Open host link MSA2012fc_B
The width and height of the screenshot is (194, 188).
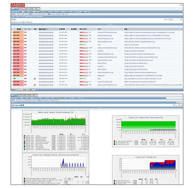(x=102, y=69)
